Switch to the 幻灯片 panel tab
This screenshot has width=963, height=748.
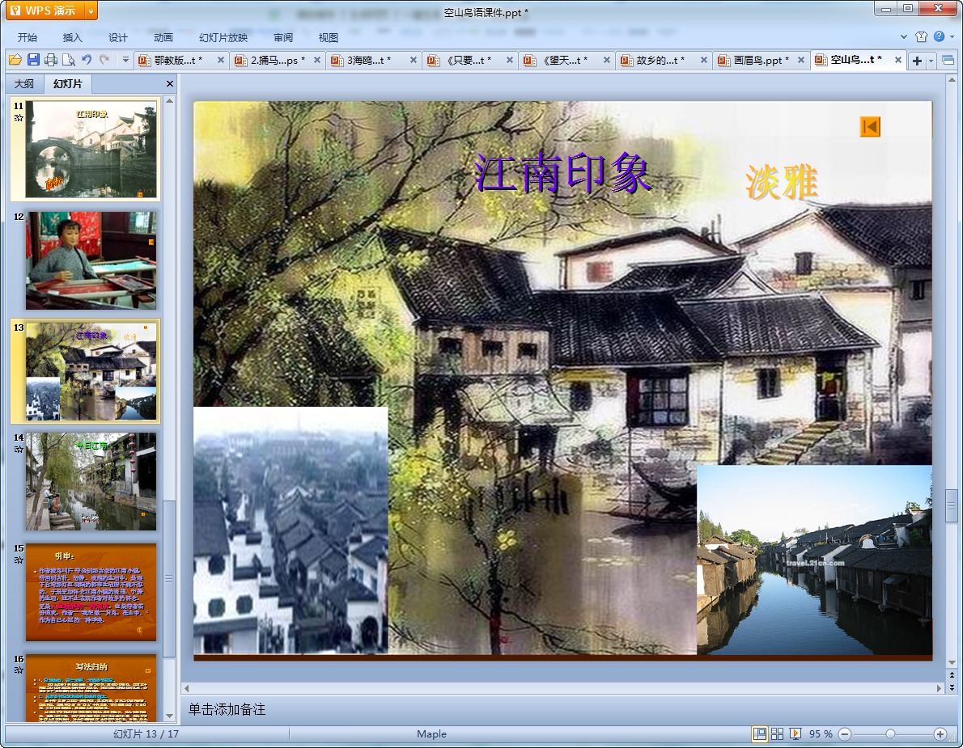pos(67,83)
